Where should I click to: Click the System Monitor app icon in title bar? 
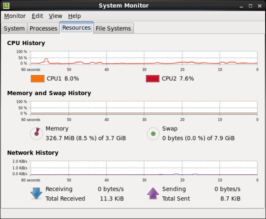click(6, 5)
